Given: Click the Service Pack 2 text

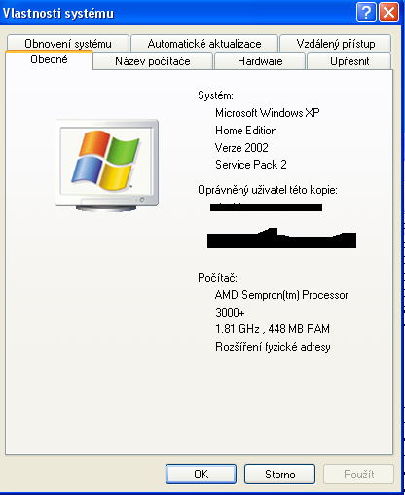Looking at the screenshot, I should point(251,165).
